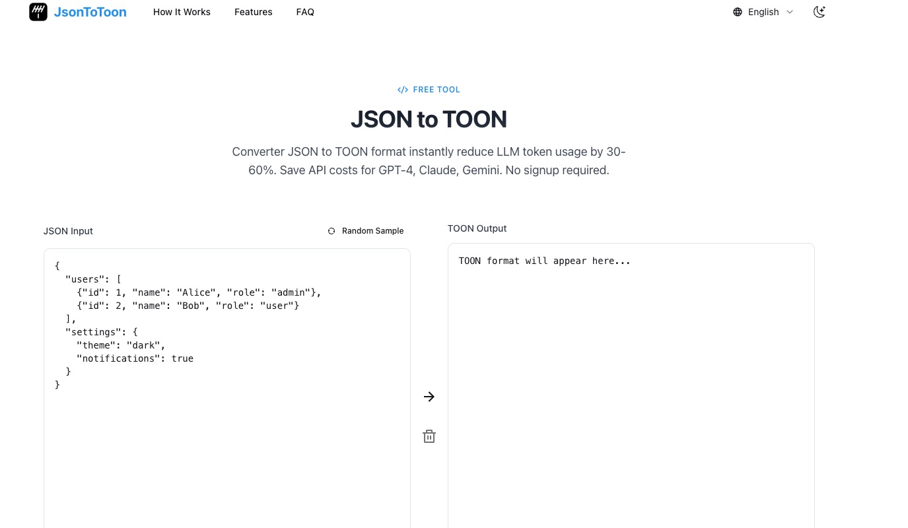Open the FAQ navigation link
908x528 pixels.
pos(305,12)
